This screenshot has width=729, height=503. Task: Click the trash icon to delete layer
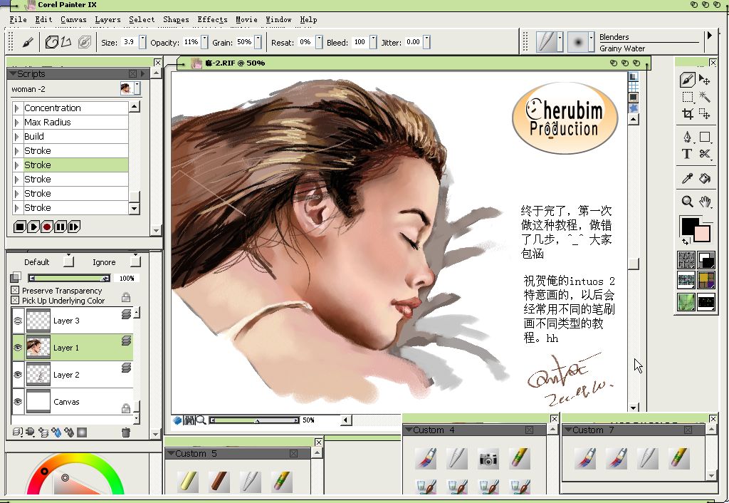click(125, 432)
